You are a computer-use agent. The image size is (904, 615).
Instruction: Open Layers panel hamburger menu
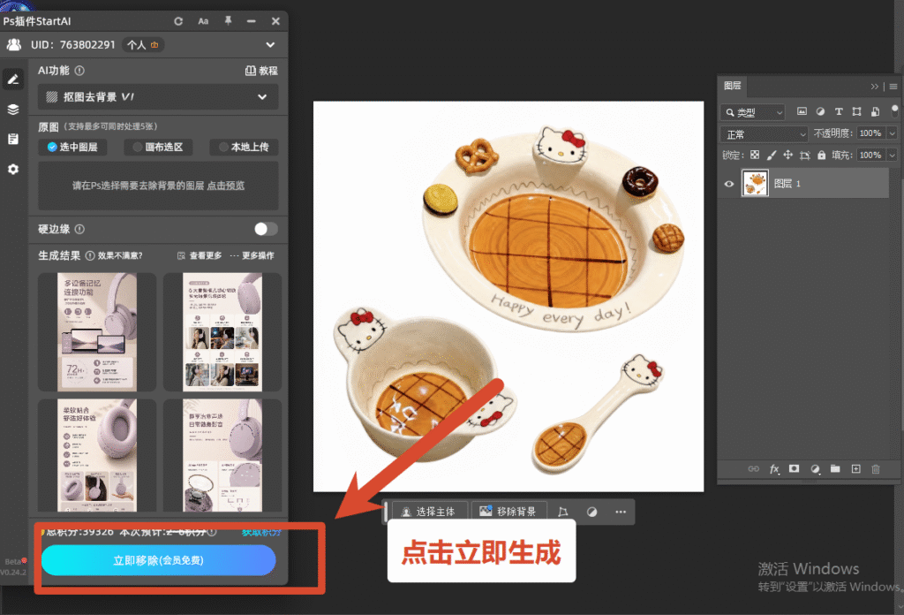tap(893, 87)
